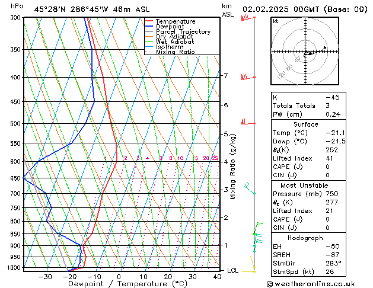The height and width of the screenshot is (288, 373).
Task: Click the "350" pressure level label
Action: pos(17,50)
